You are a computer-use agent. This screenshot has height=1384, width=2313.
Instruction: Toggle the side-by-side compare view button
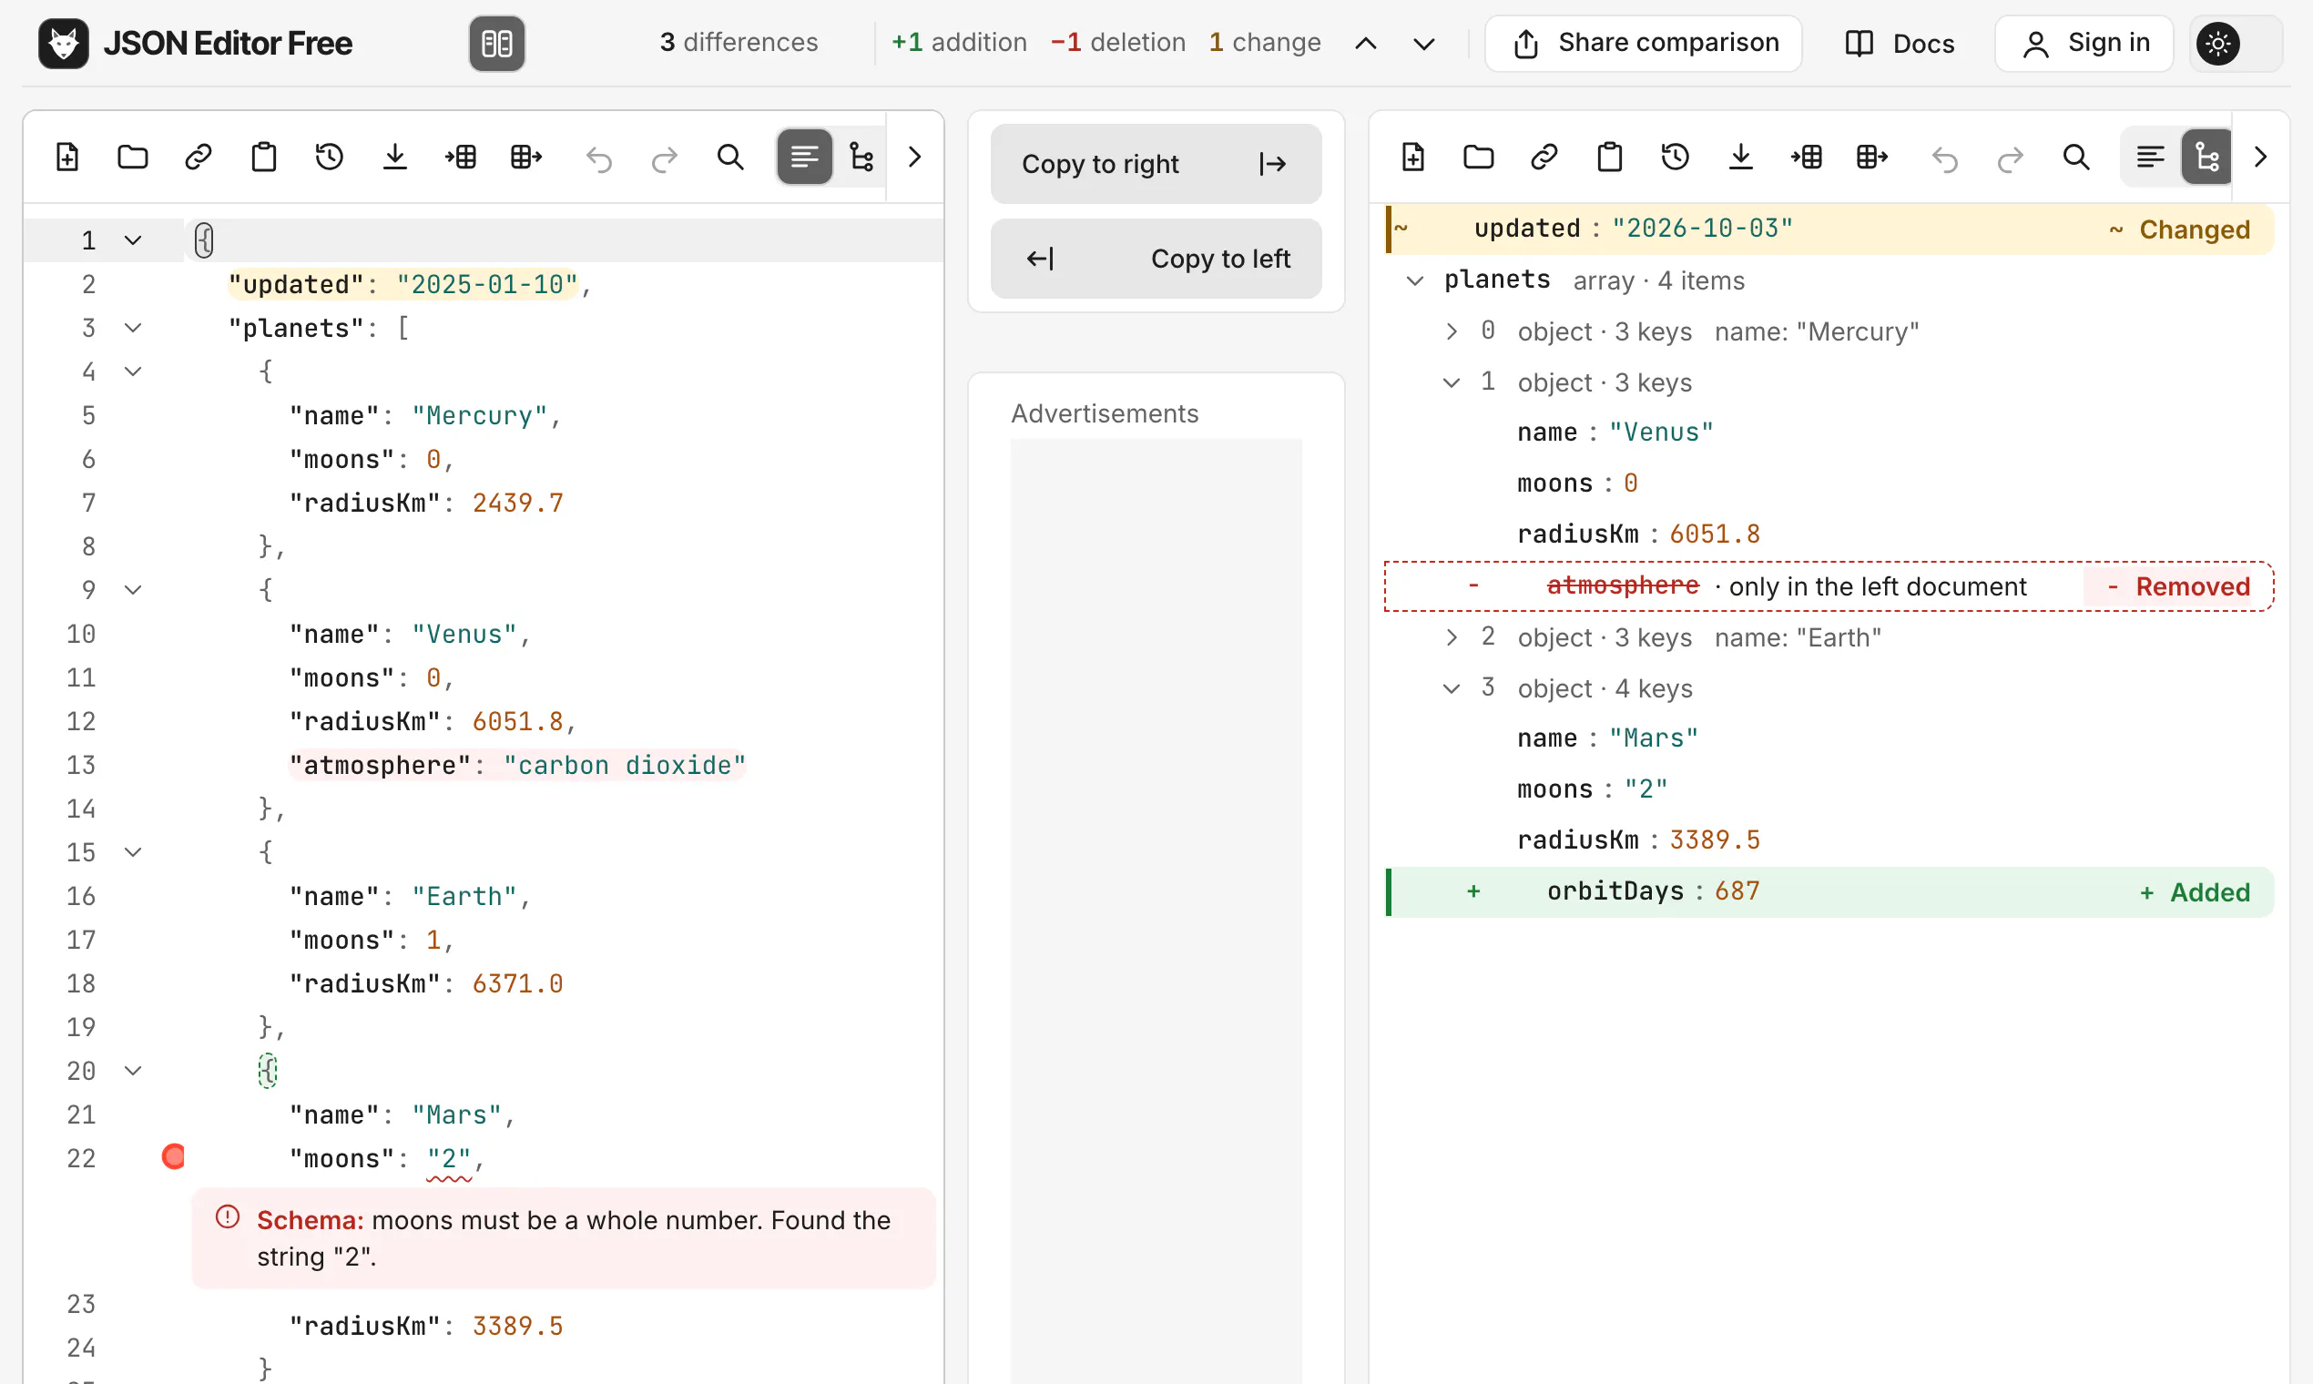pos(496,43)
